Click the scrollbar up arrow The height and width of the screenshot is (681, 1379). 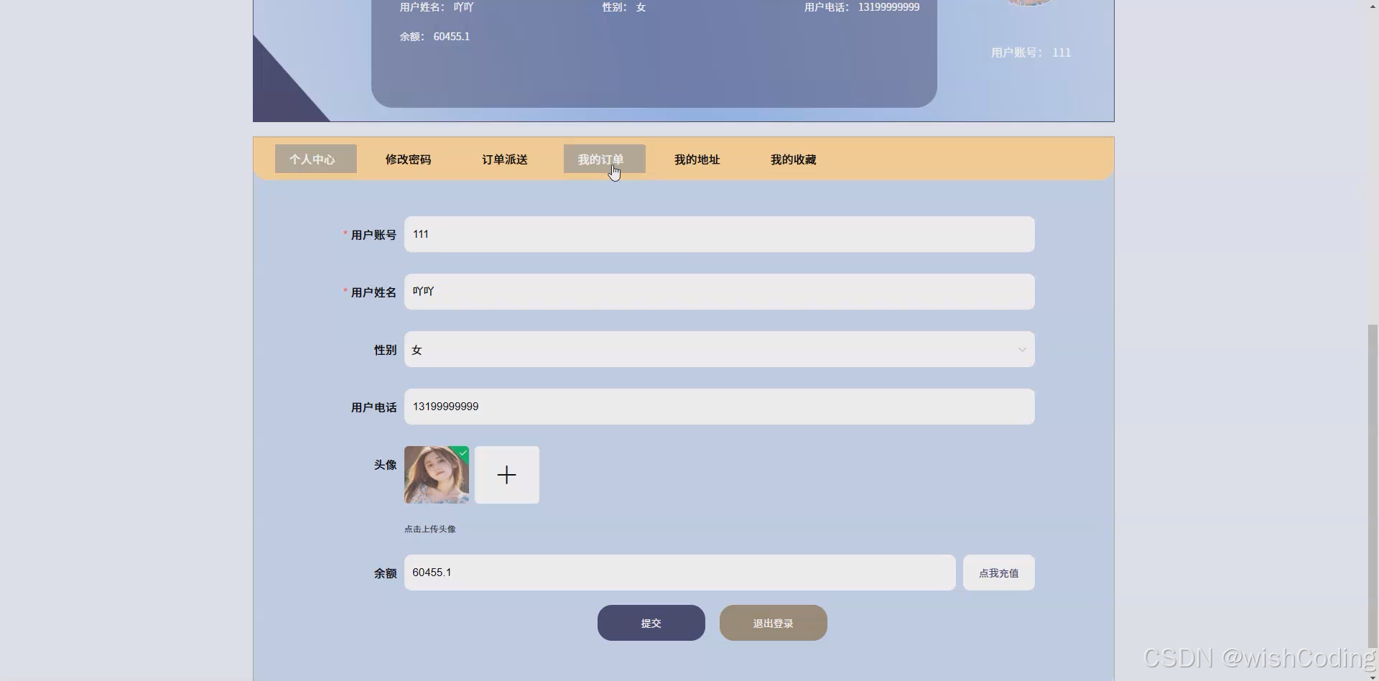point(1371,6)
